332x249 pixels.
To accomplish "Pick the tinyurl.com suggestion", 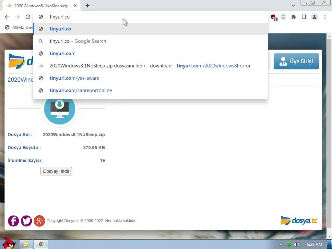I will pos(150,53).
